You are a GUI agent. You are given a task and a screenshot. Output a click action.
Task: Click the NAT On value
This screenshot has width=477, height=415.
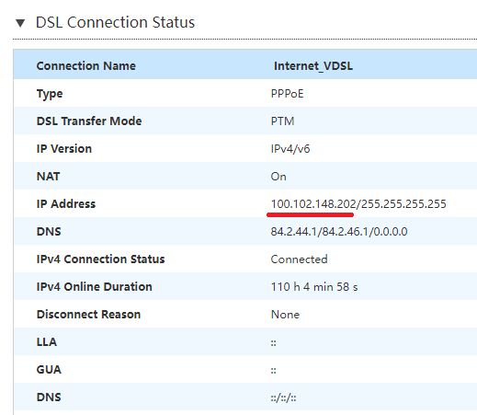278,177
